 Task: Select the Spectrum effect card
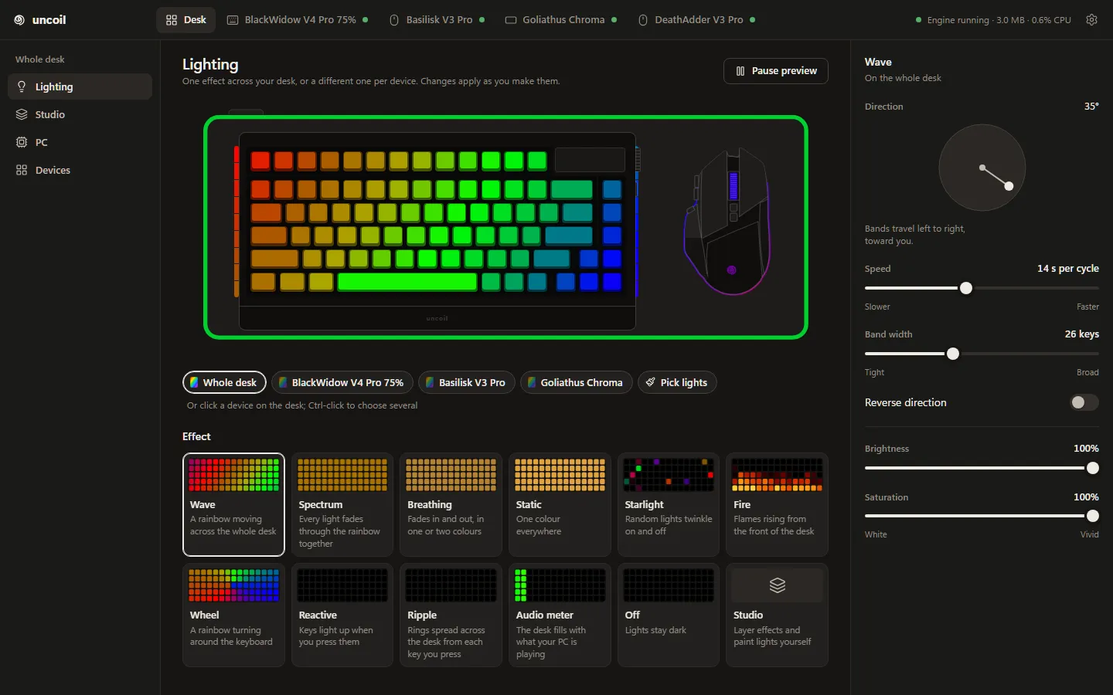tap(342, 504)
